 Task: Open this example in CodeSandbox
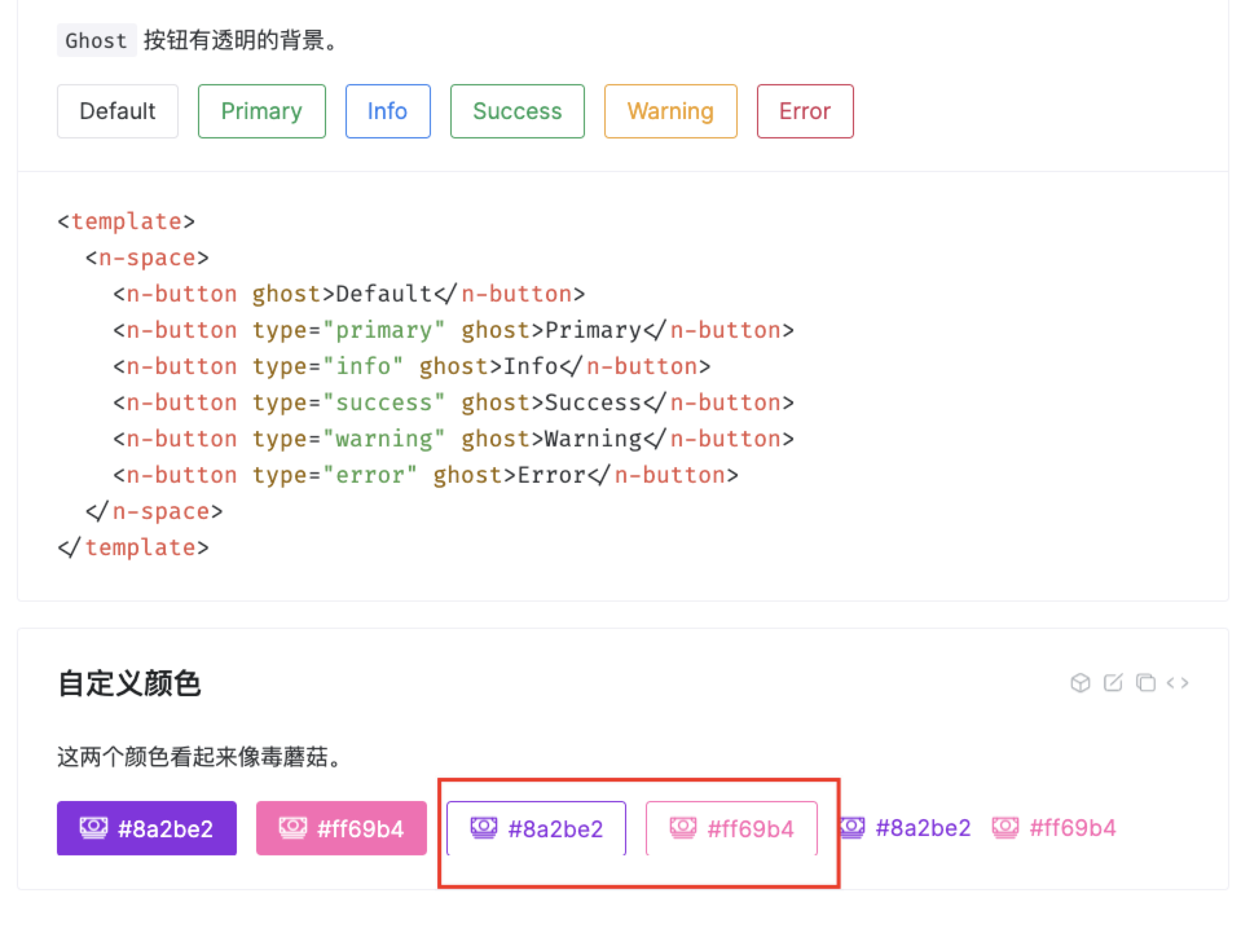tap(1079, 683)
